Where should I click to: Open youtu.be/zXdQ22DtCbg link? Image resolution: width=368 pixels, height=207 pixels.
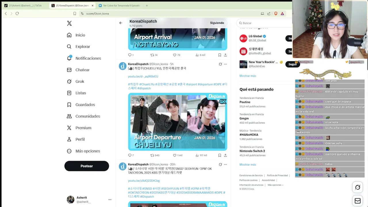(144, 181)
